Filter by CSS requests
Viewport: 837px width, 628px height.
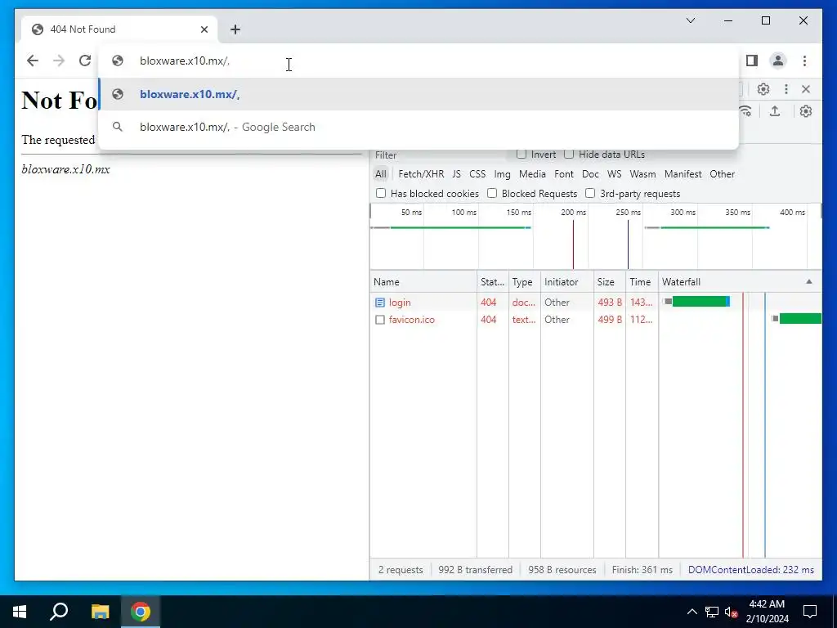[x=477, y=174]
